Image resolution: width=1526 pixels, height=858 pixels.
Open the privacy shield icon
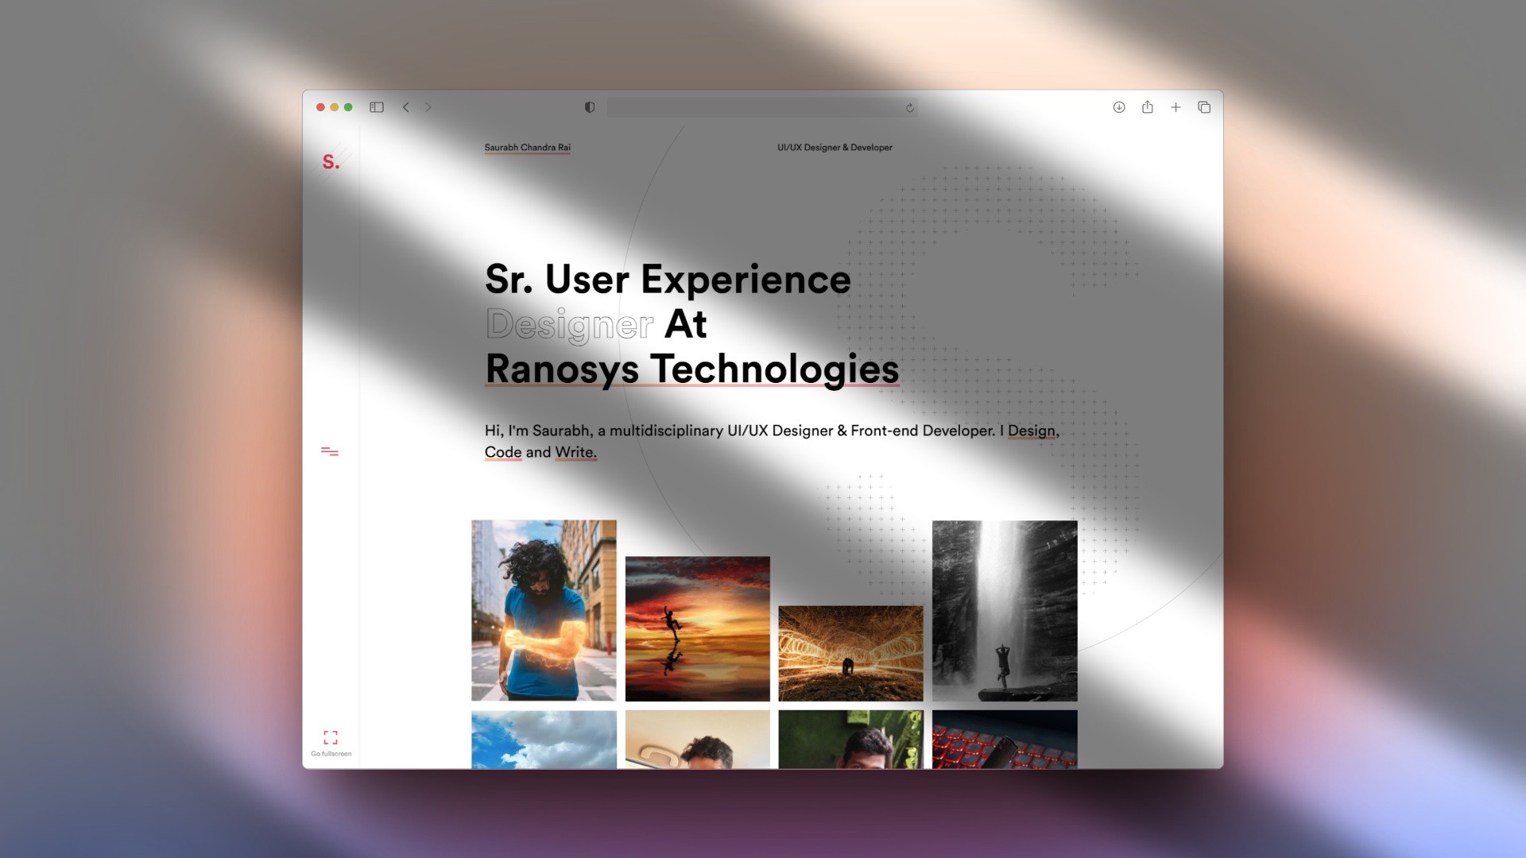click(x=590, y=107)
